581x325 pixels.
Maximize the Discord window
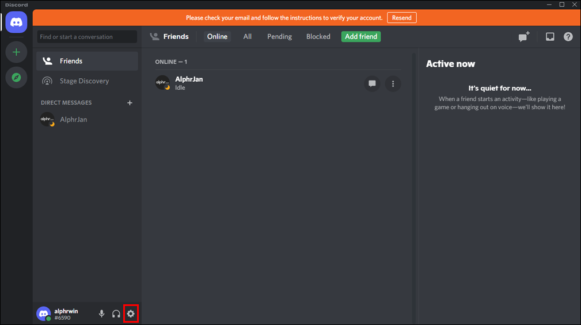[562, 5]
